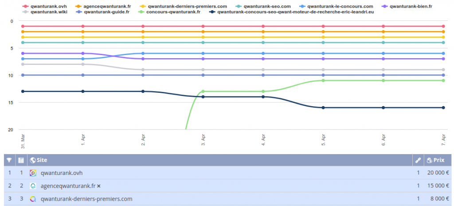Click the '2. Apr' x-axis label

[x=143, y=141]
